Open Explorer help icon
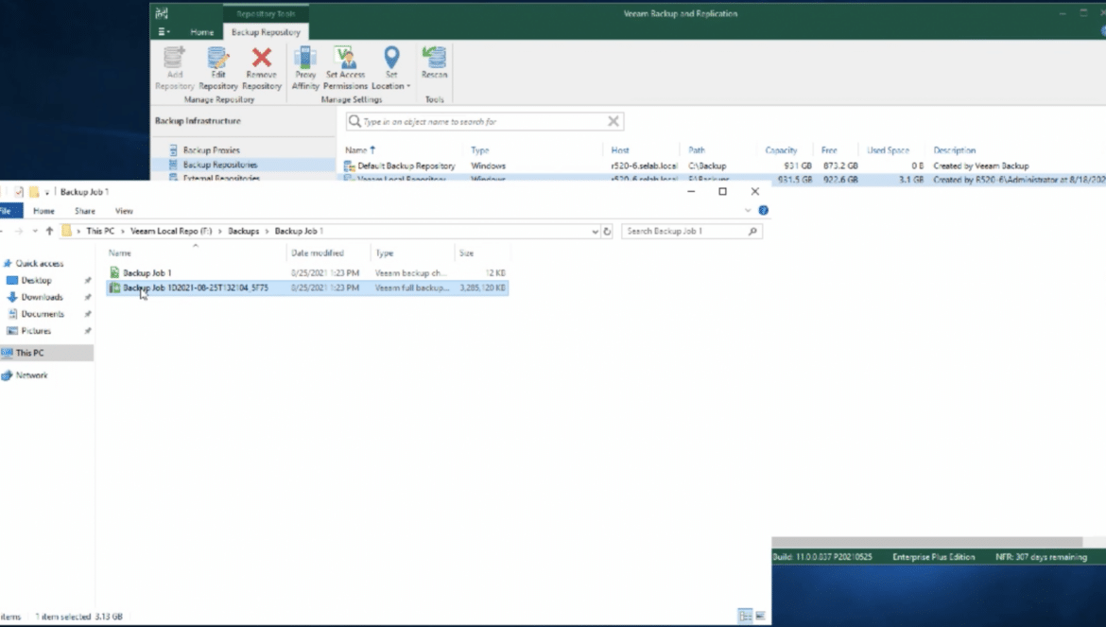Screen dimensions: 1106x627 click(x=763, y=210)
